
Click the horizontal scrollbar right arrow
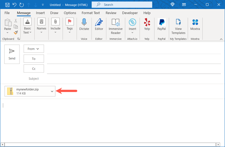pos(218,144)
